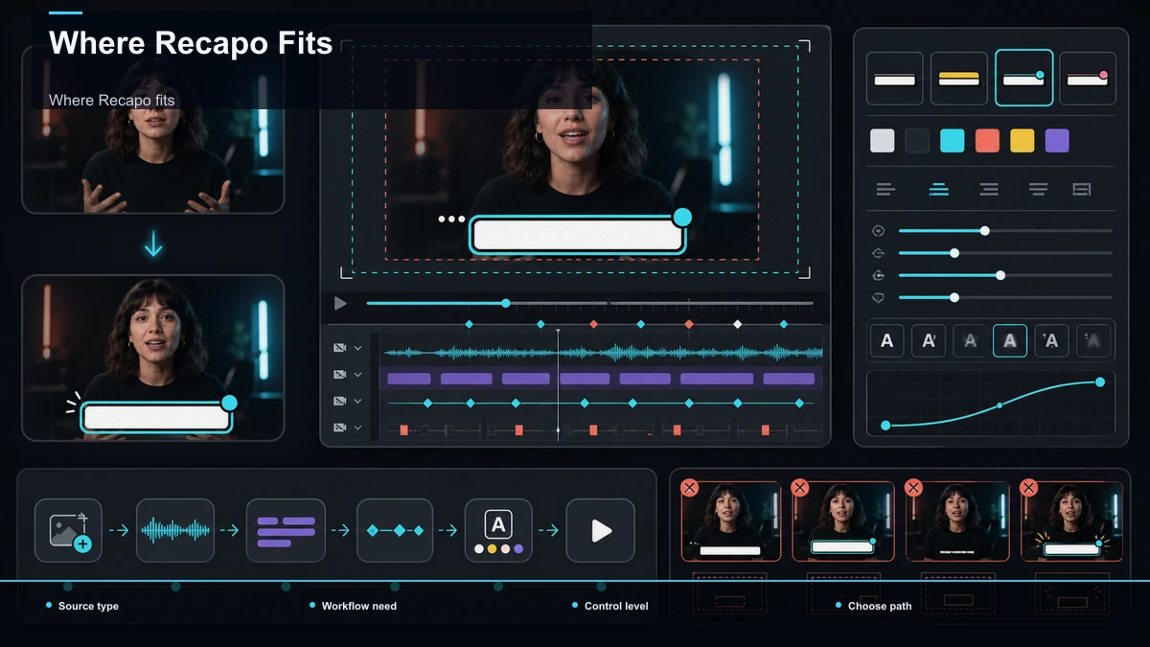1150x647 pixels.
Task: Select the Control level label
Action: (x=616, y=606)
